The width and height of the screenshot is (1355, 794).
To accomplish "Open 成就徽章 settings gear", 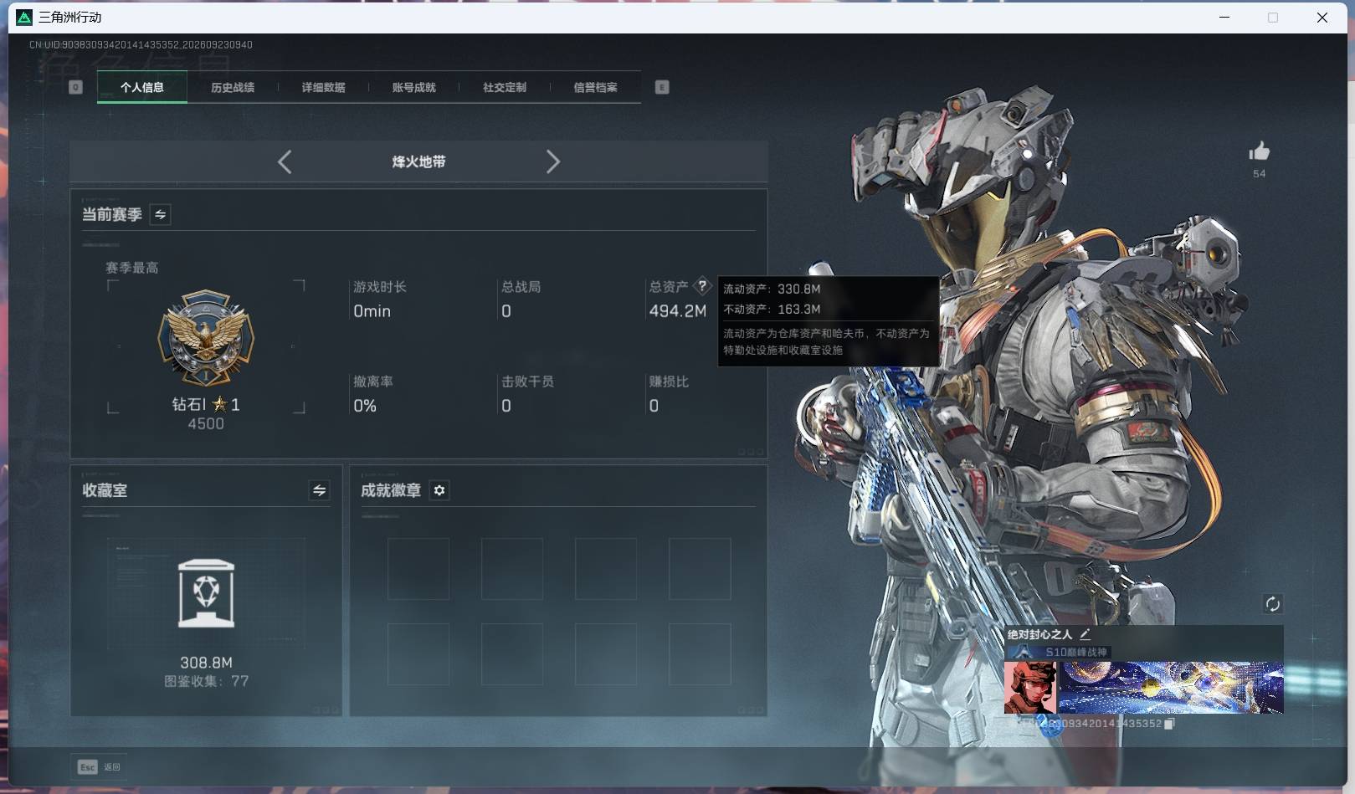I will [439, 490].
